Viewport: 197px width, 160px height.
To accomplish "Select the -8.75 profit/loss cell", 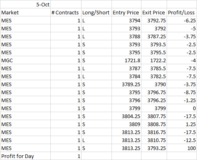I will click(x=182, y=92).
